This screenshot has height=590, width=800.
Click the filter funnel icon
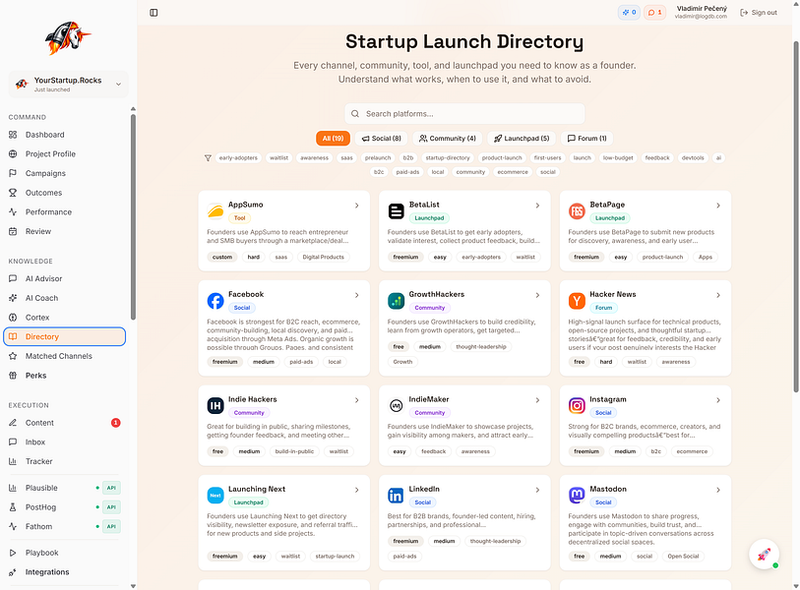208,158
